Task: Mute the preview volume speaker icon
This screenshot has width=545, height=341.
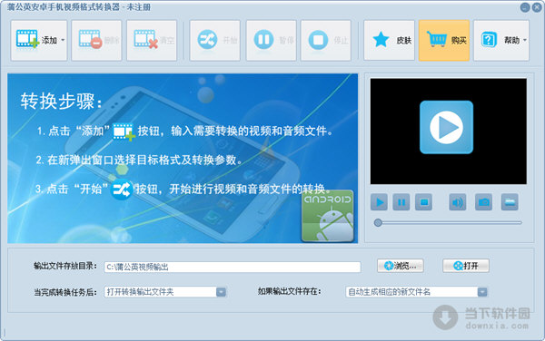Action: click(x=458, y=202)
